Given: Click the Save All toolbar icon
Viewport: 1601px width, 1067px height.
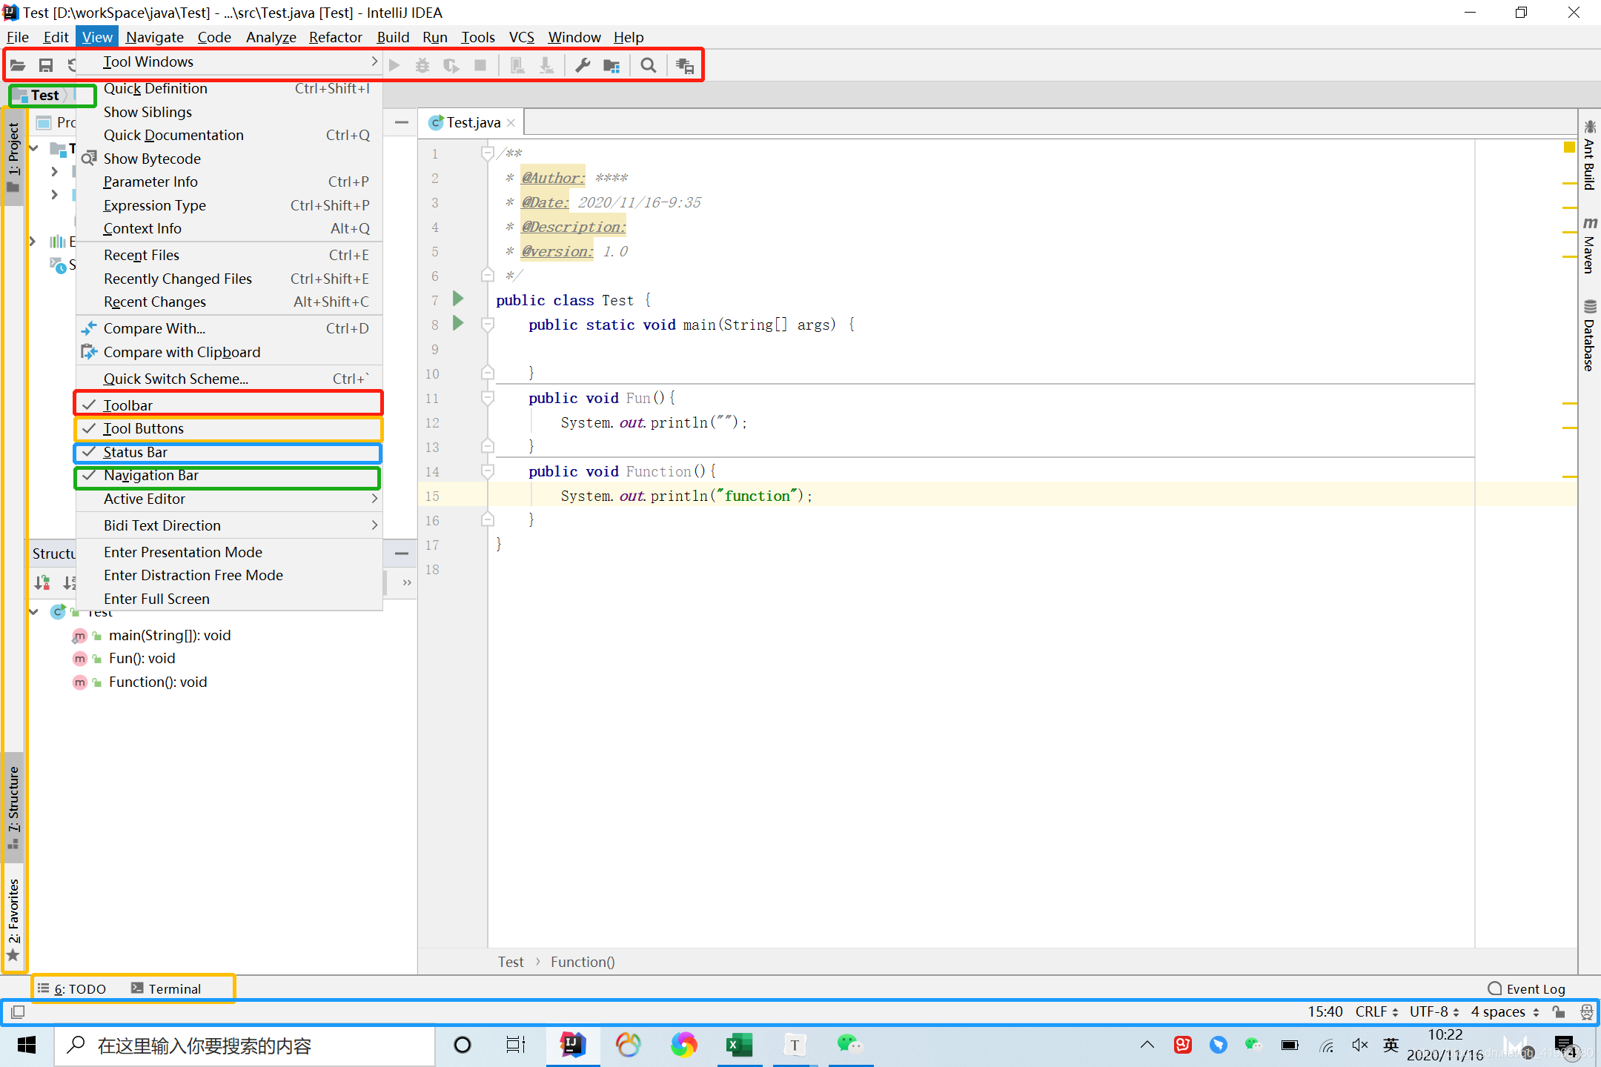Looking at the screenshot, I should point(46,65).
